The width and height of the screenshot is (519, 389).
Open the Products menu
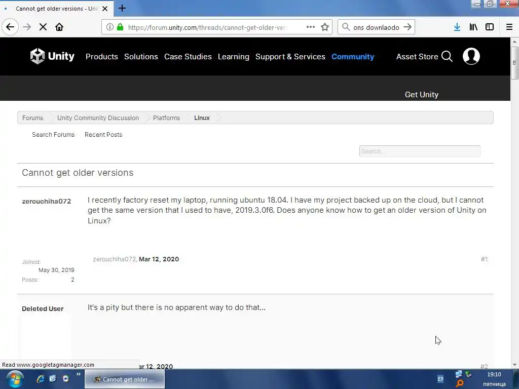tap(101, 57)
